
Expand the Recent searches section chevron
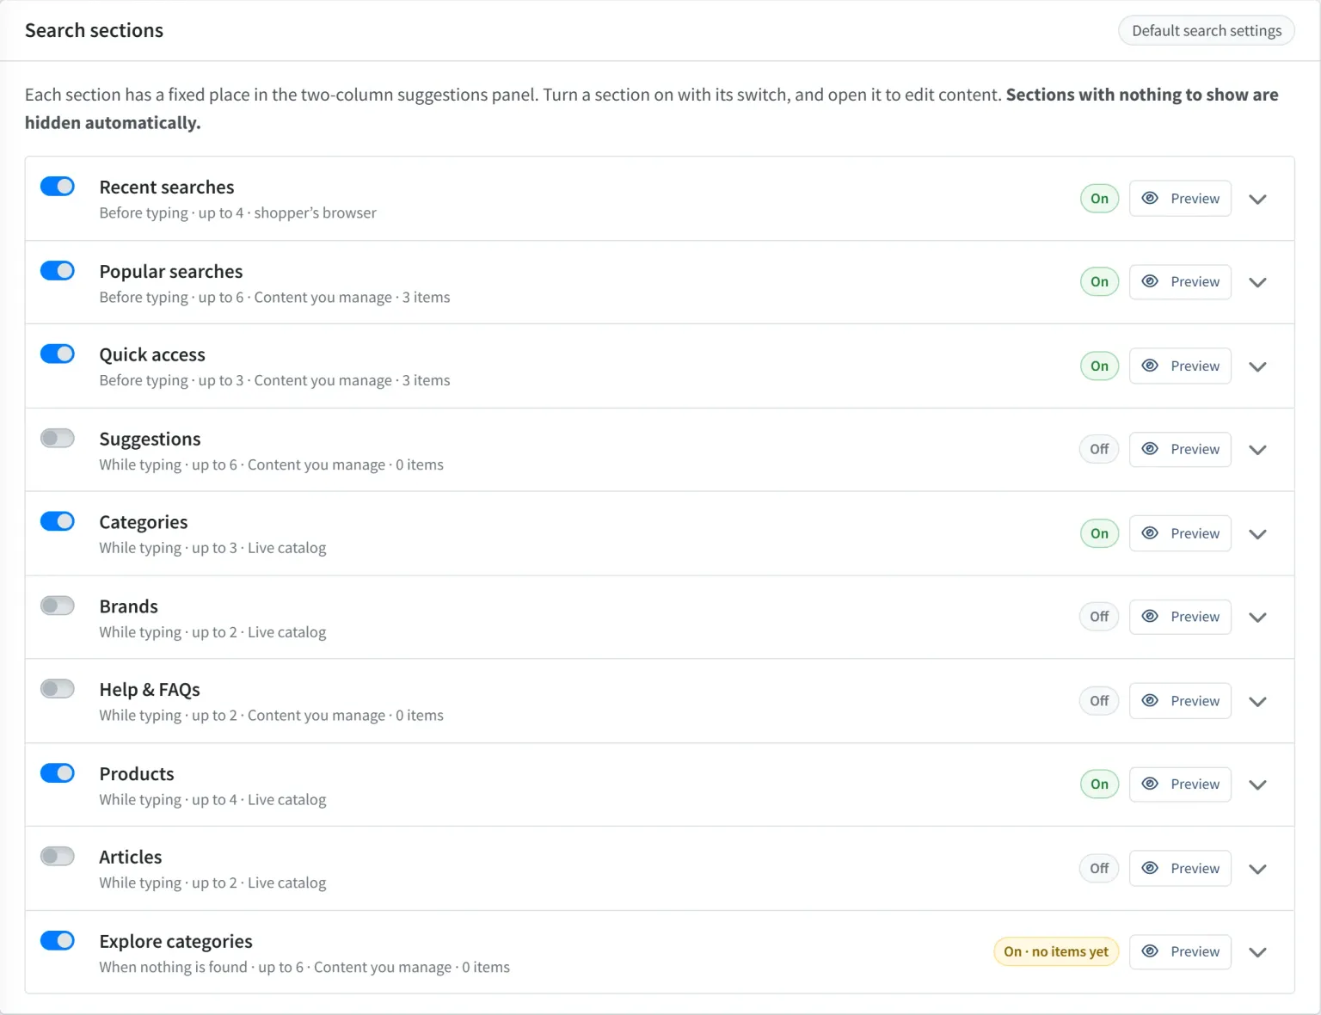pyautogui.click(x=1257, y=199)
